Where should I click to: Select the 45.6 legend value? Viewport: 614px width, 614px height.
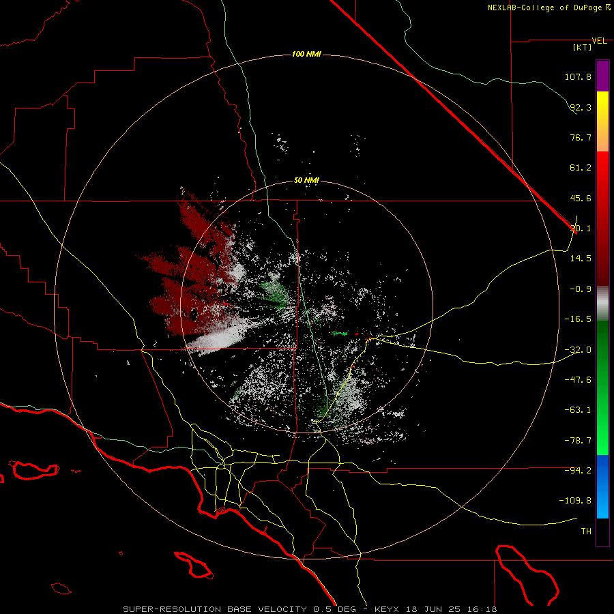pos(581,198)
